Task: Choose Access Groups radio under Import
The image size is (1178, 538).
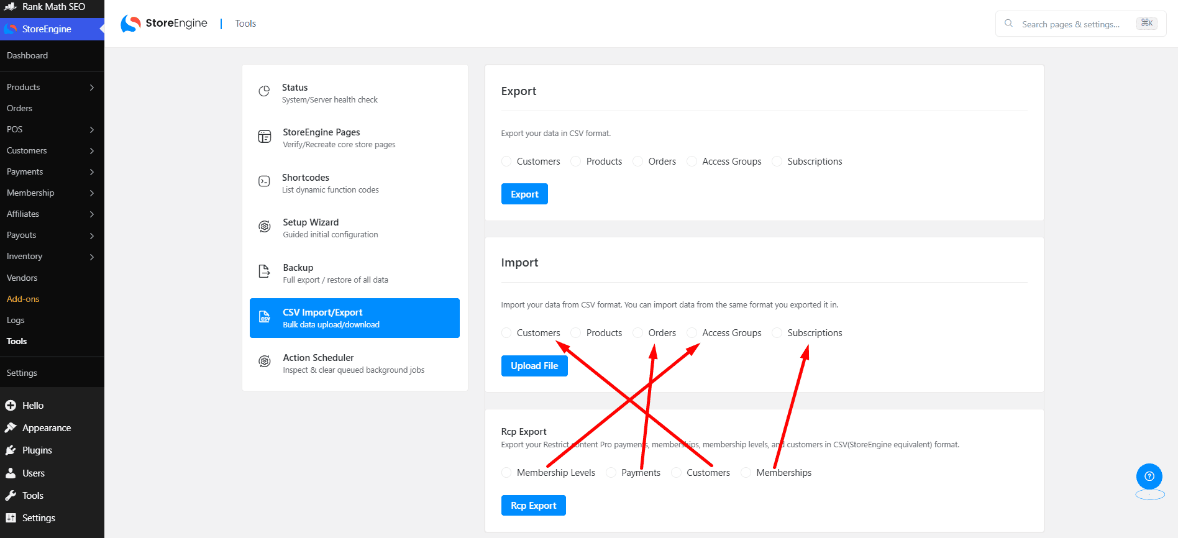Action: tap(692, 333)
